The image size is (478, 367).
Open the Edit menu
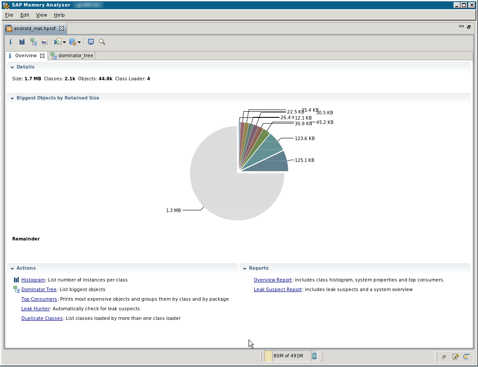pos(25,15)
